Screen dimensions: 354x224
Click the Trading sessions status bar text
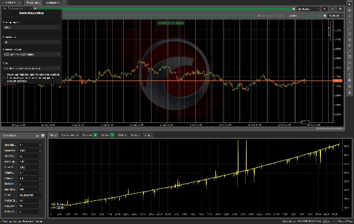pyautogui.click(x=22, y=222)
